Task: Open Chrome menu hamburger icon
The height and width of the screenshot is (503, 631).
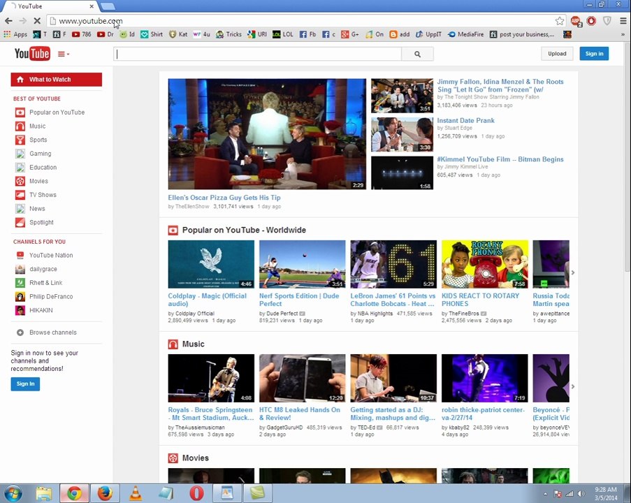Action: [623, 21]
